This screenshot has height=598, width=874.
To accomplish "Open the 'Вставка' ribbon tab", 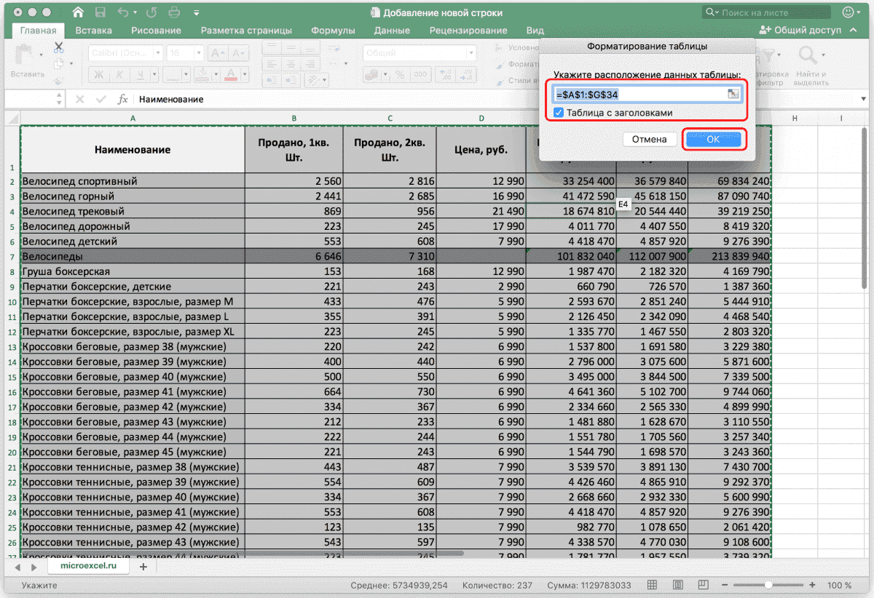I will coord(93,31).
